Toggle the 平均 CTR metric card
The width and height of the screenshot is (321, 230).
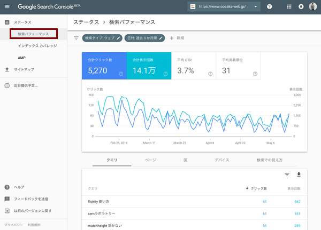tap(194, 66)
